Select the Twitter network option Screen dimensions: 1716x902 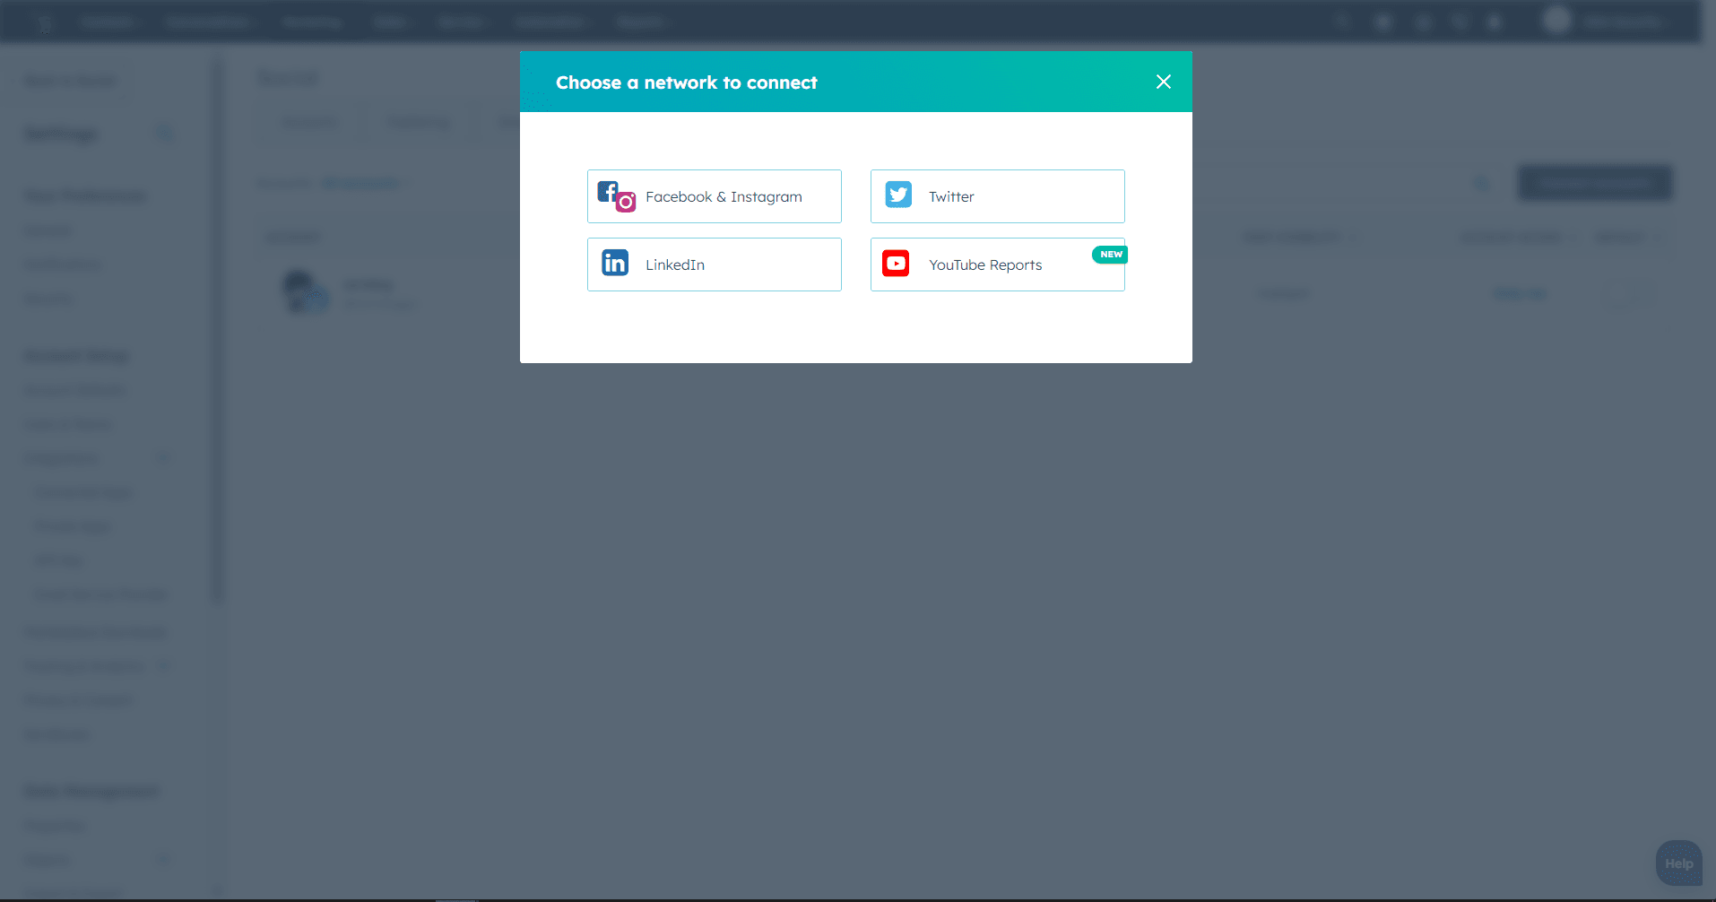997,196
